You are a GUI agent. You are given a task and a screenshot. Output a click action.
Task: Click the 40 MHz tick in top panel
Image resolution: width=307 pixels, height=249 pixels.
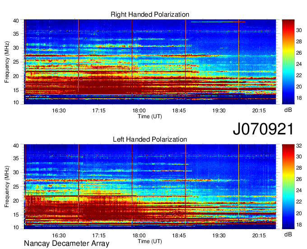click(x=16, y=21)
